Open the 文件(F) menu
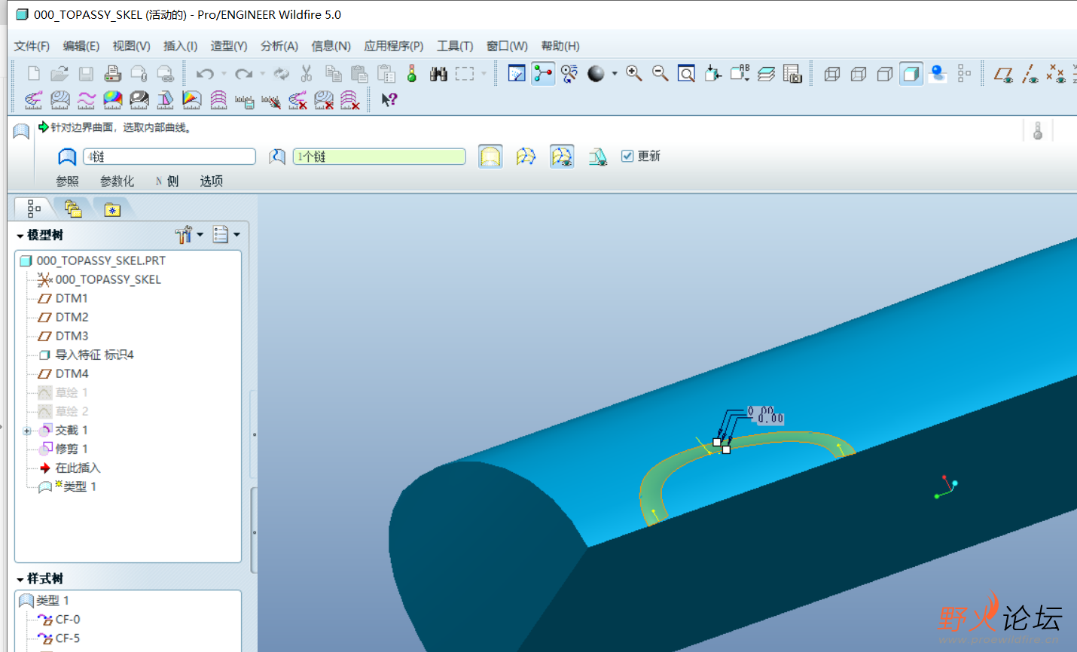This screenshot has width=1077, height=652. [32, 46]
